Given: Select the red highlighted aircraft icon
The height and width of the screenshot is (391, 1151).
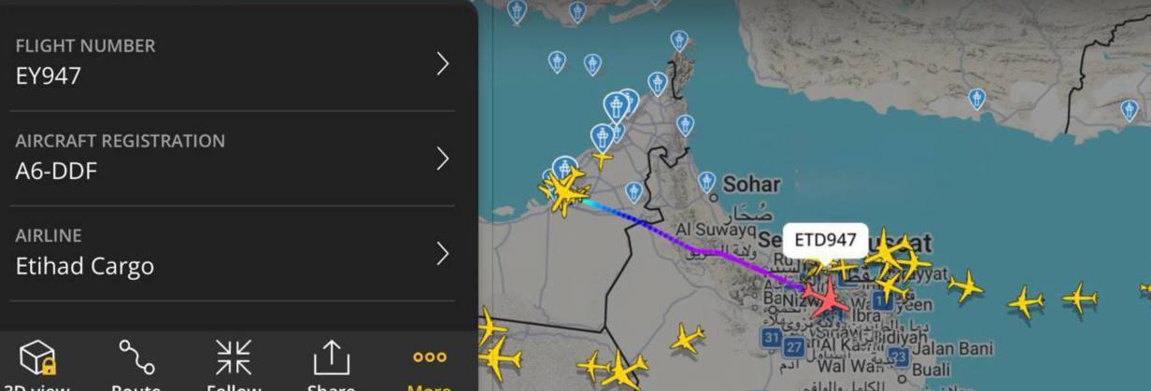Looking at the screenshot, I should coord(826,297).
